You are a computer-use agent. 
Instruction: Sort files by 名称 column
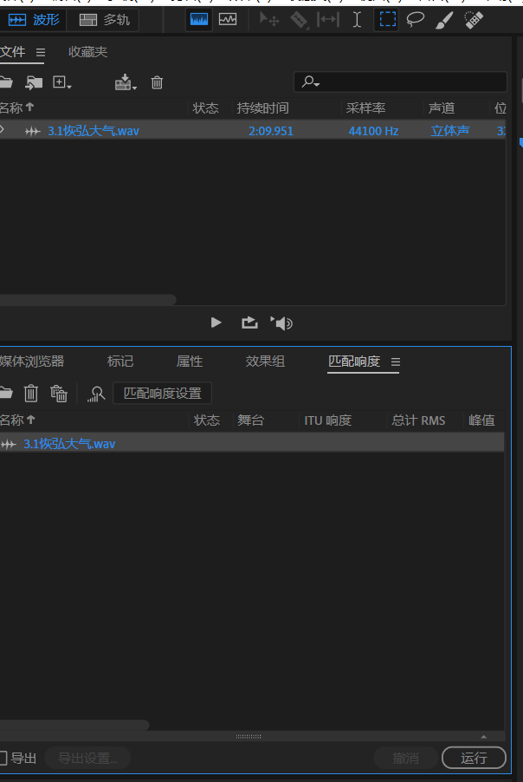(x=16, y=108)
